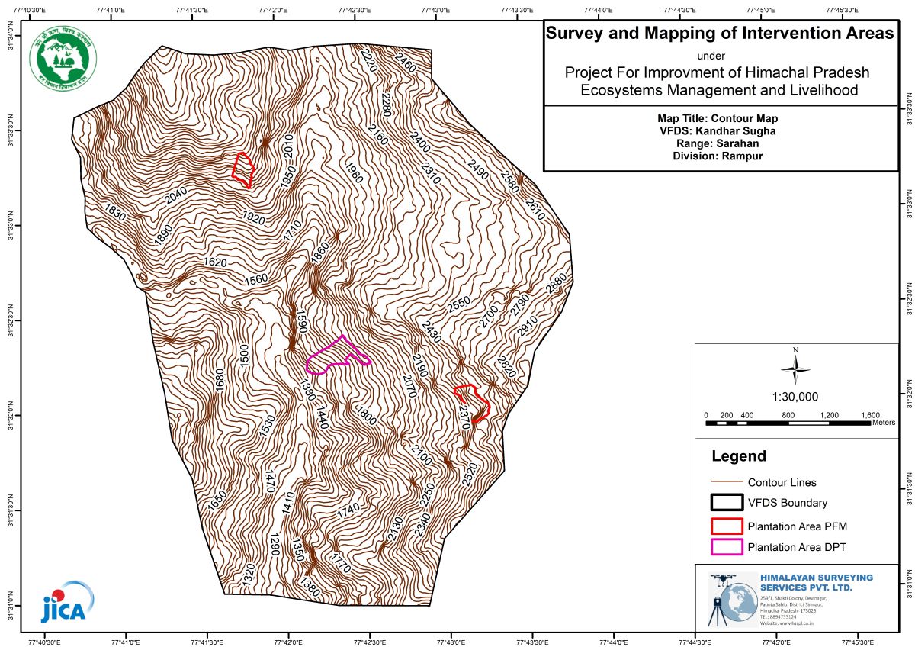Viewport: 915px width, 647px height.
Task: Click contour label 1560
Action: pyautogui.click(x=256, y=279)
